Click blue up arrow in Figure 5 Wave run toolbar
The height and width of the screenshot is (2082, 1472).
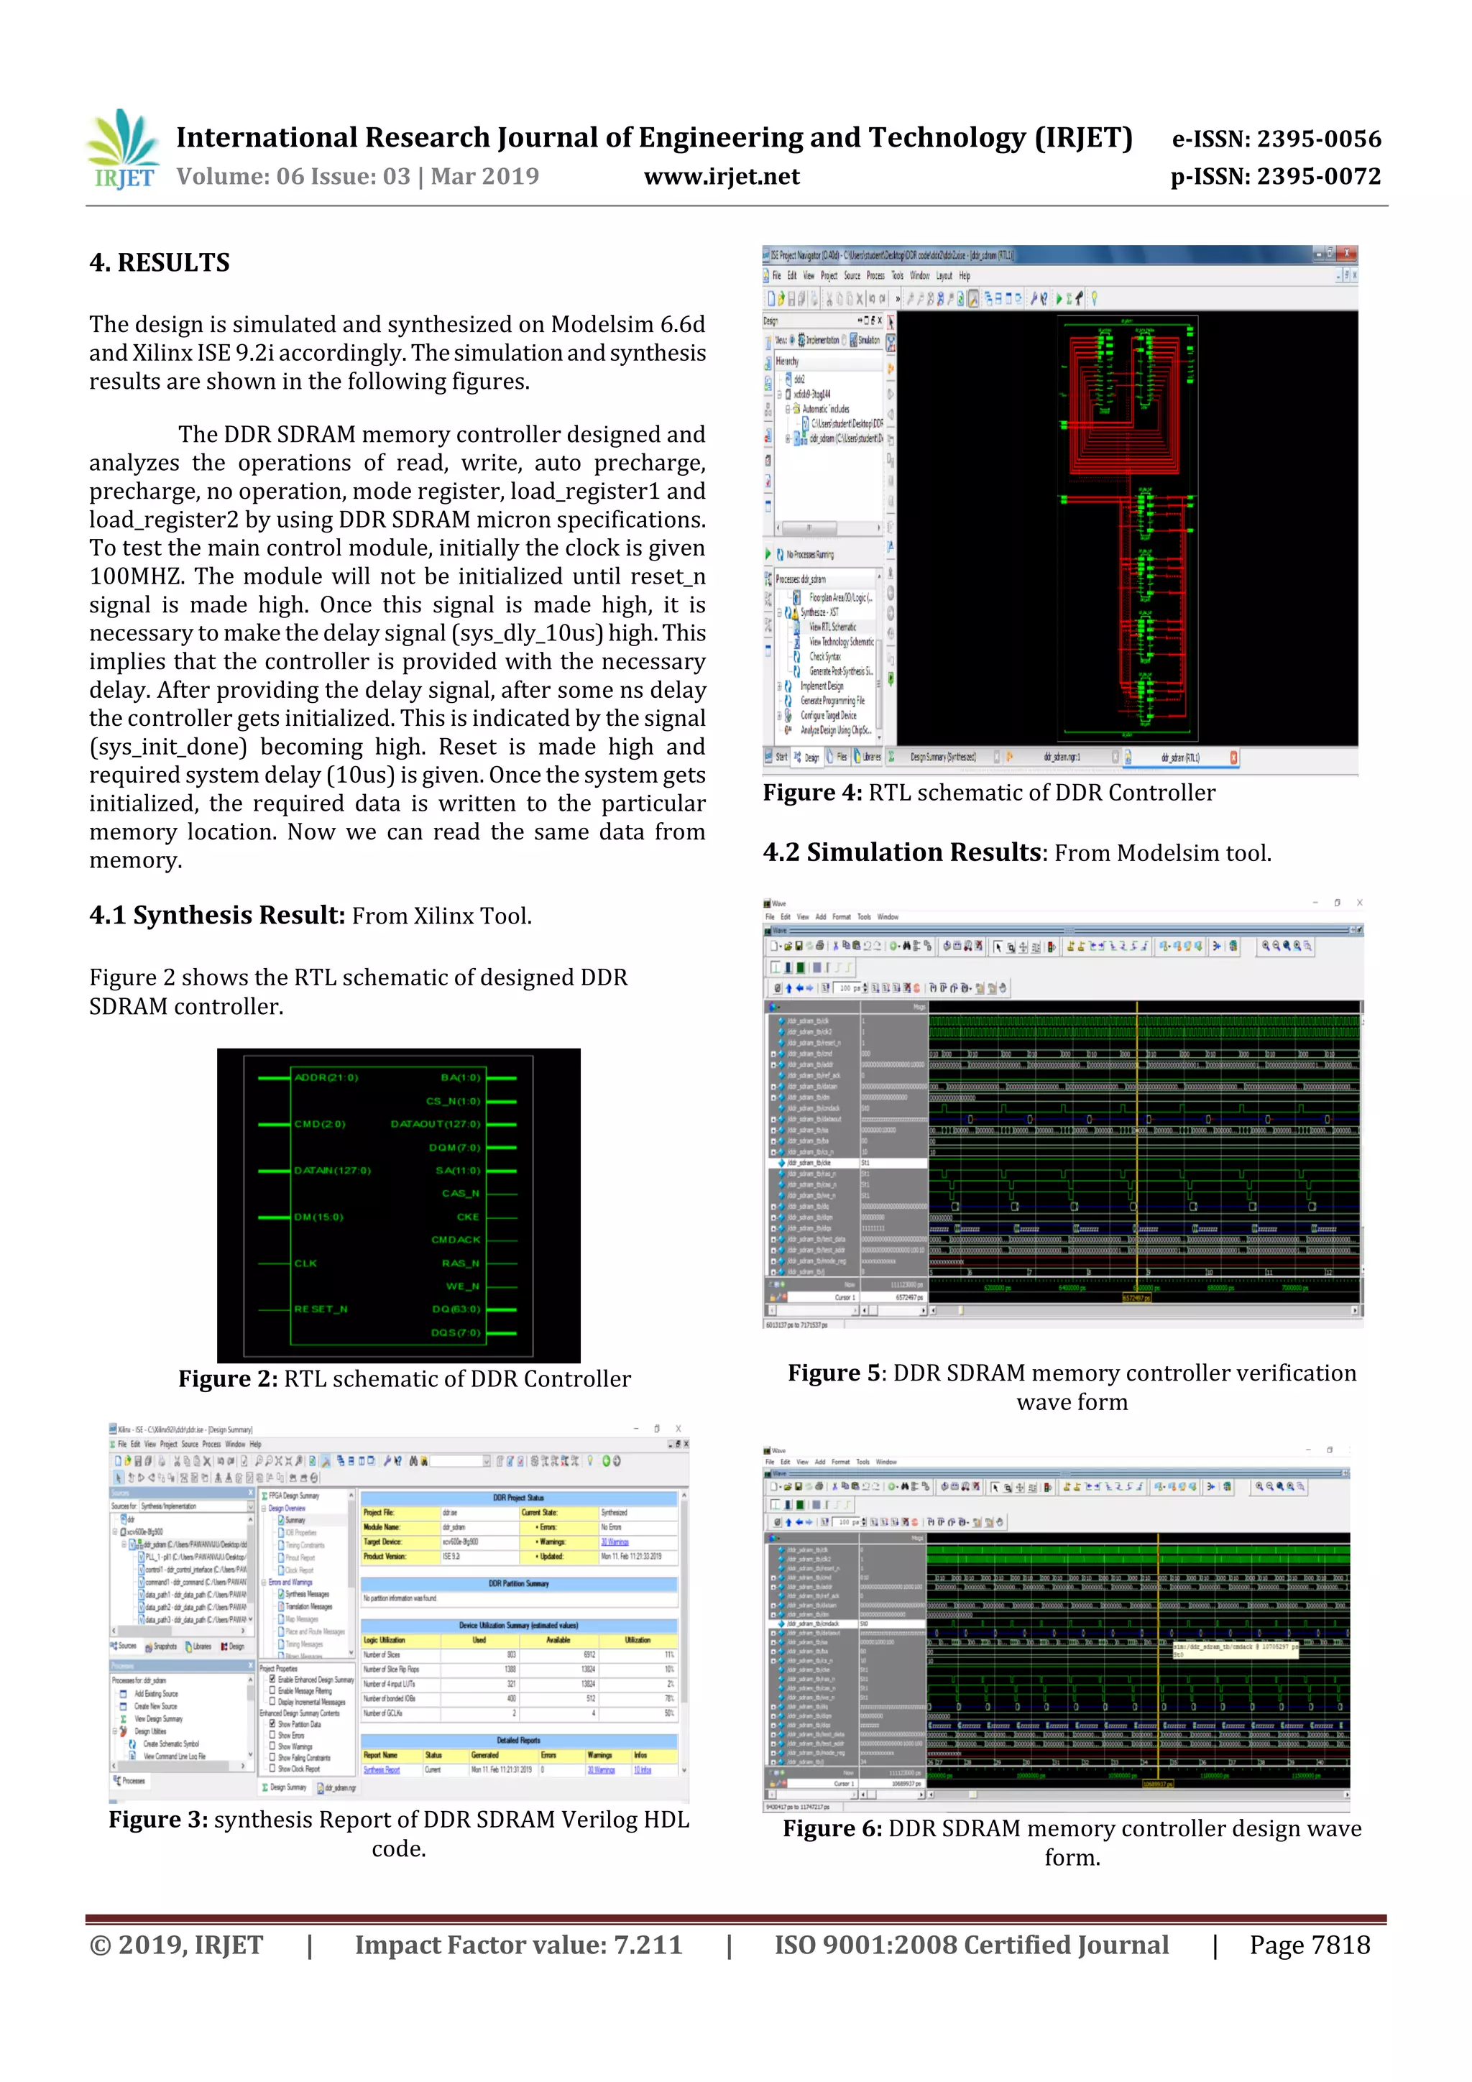click(x=789, y=987)
